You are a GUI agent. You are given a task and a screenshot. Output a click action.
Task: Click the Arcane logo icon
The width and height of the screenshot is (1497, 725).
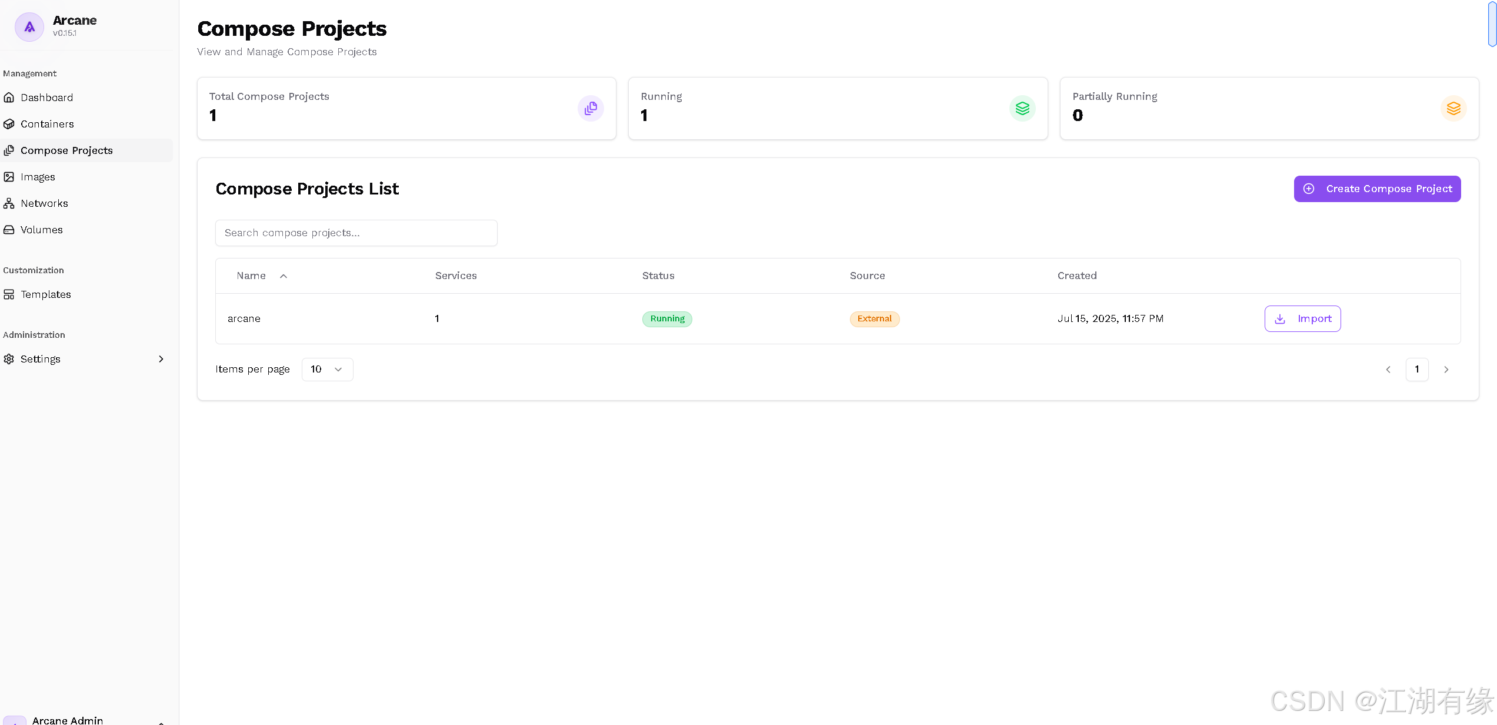29,26
